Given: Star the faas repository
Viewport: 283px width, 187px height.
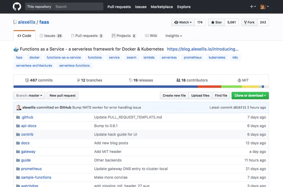Looking at the screenshot, I should [x=216, y=22].
